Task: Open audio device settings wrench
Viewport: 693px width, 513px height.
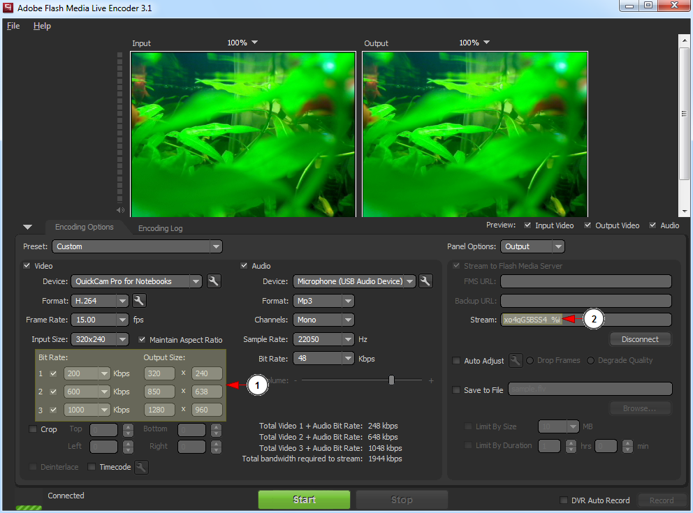Action: (x=425, y=281)
